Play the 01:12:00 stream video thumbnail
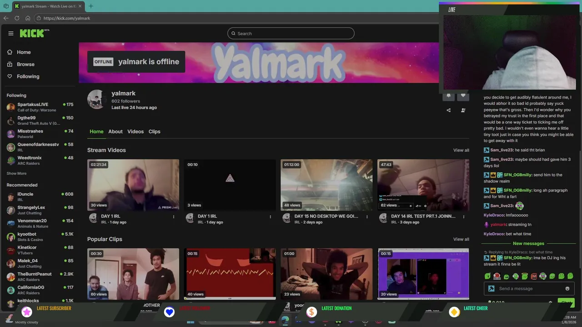 (x=326, y=185)
